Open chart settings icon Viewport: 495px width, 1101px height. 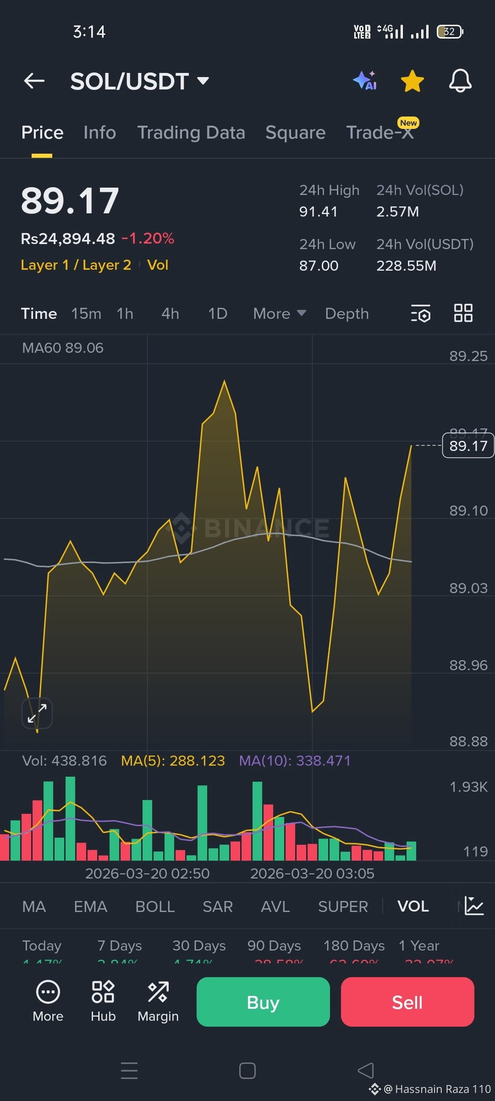(421, 313)
